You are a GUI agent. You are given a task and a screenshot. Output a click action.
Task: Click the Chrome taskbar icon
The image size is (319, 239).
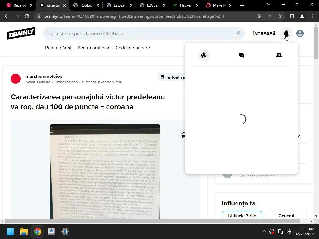click(38, 232)
